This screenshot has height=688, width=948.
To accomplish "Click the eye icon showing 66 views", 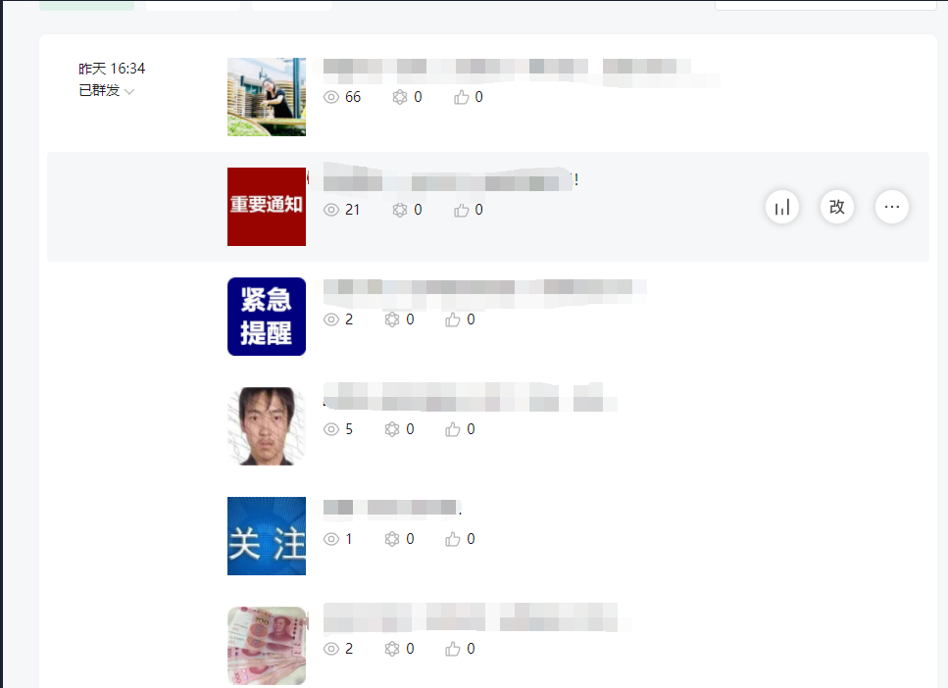I will pyautogui.click(x=330, y=97).
